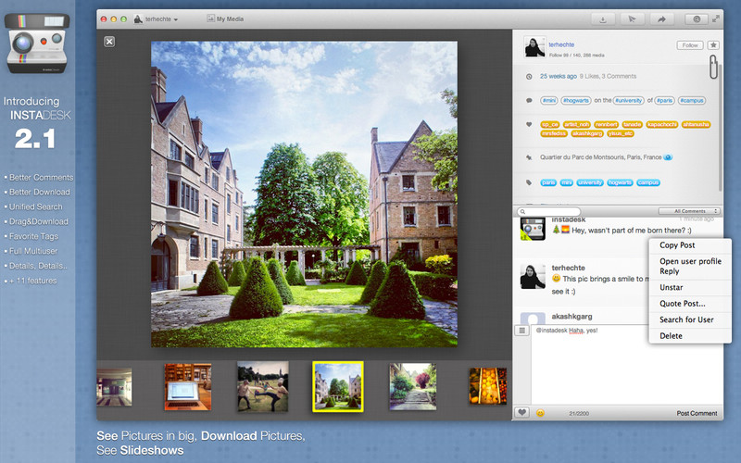Select the library bookshelves thumbnail in the filmstrip
741x463 pixels.
(187, 387)
